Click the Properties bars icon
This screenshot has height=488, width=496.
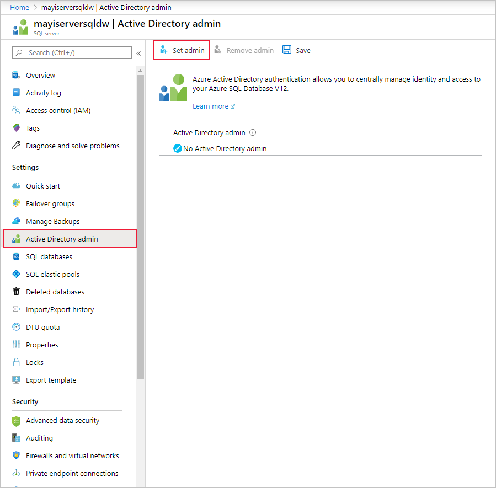[x=16, y=345]
